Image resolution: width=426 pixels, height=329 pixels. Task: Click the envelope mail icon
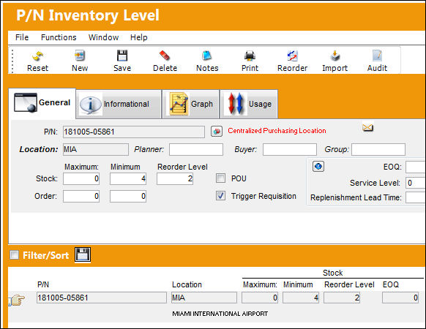tap(367, 127)
